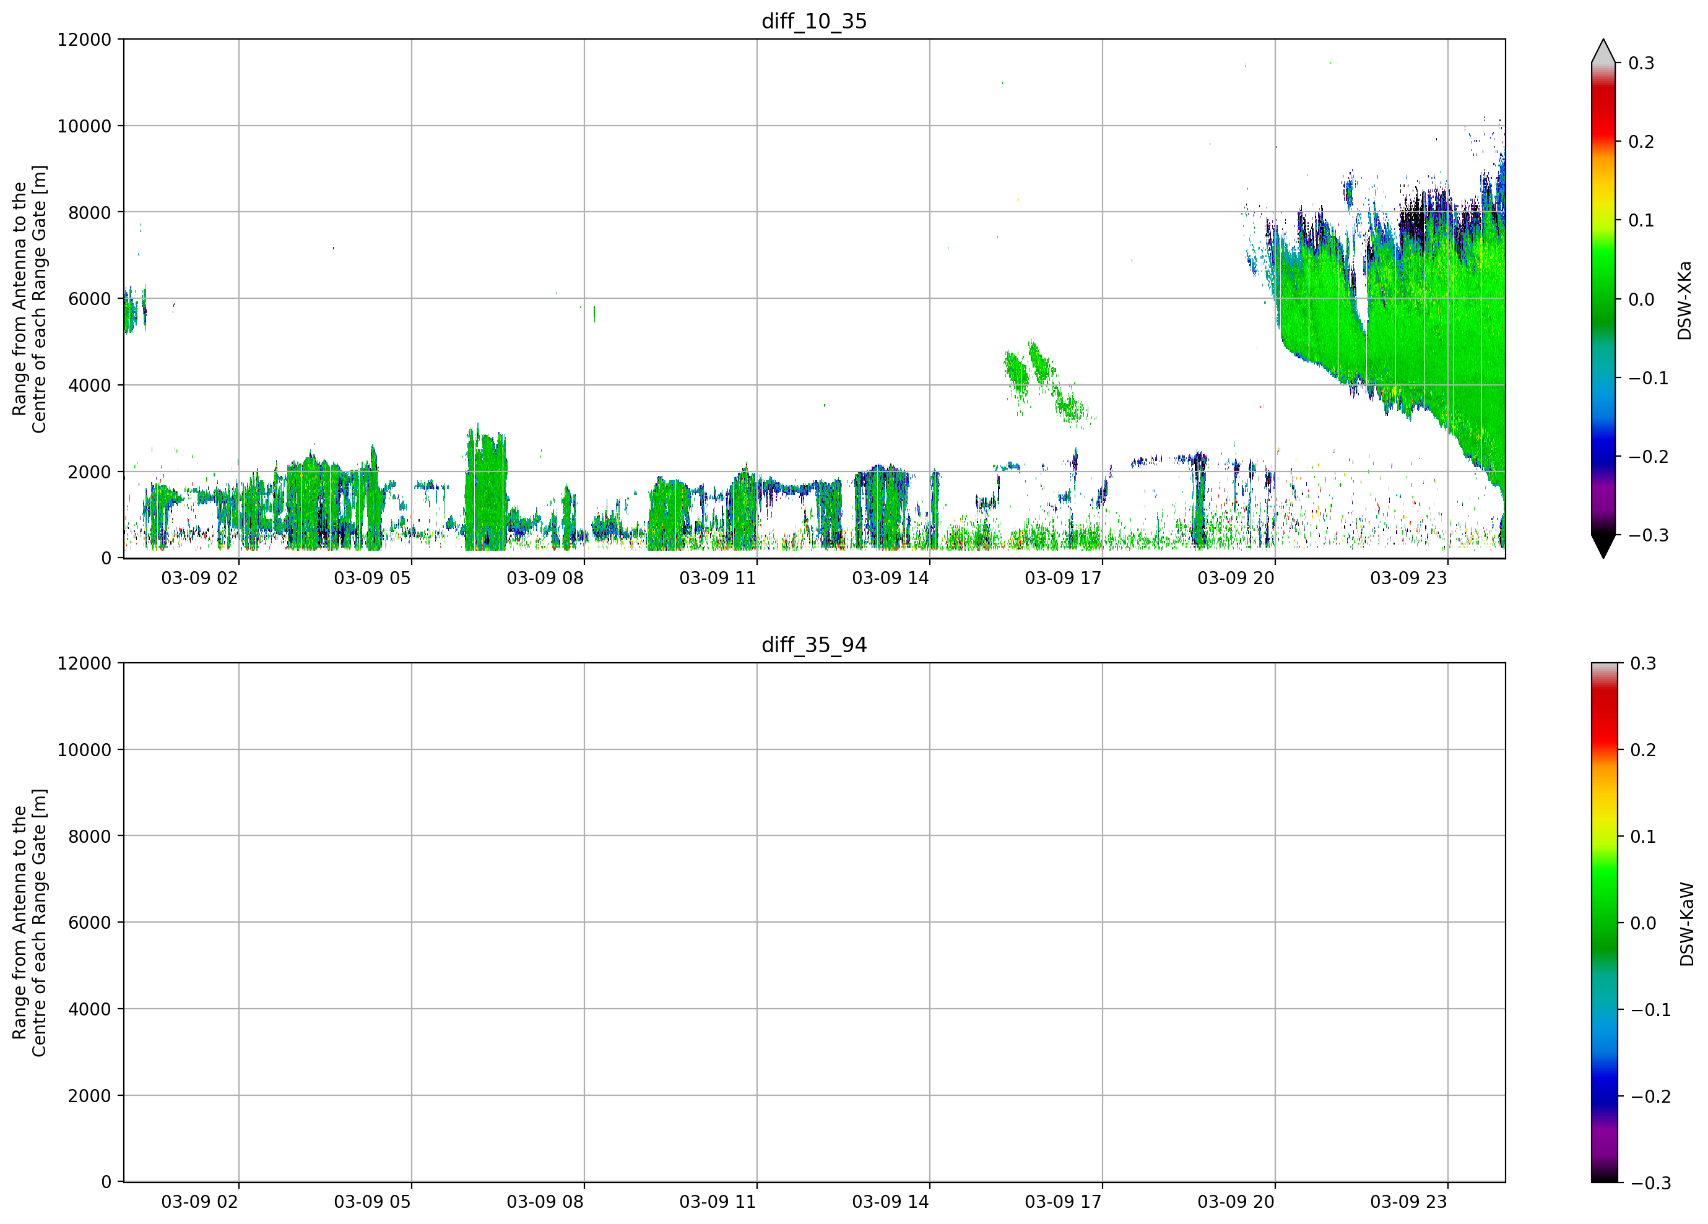
Task: Click the range y-axis label of diff_35_94
Action: [x=29, y=923]
